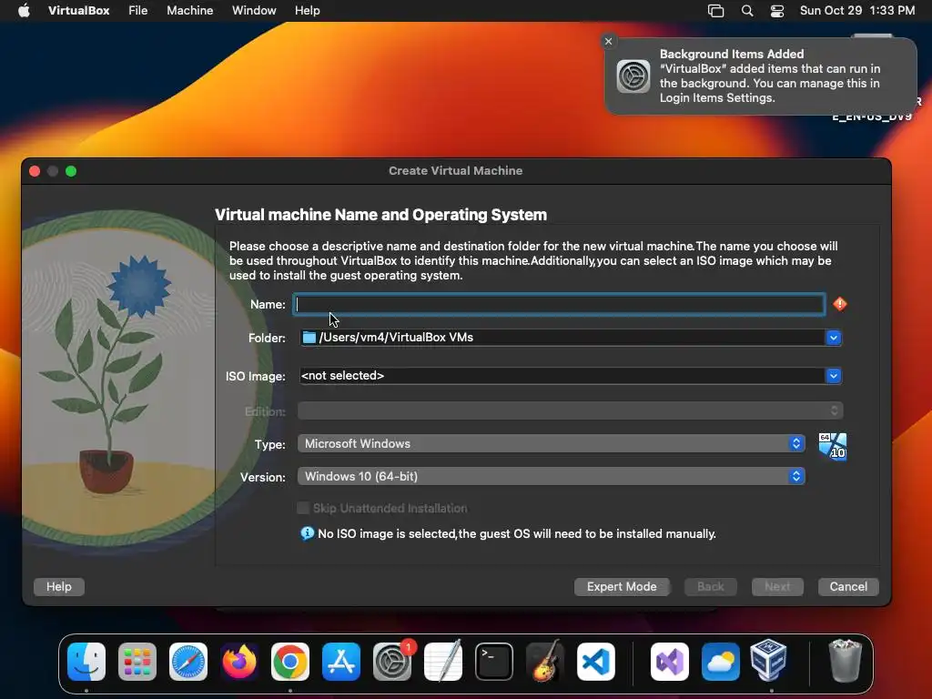This screenshot has width=932, height=699.
Task: Open TextEdit from the dock
Action: tap(443, 662)
